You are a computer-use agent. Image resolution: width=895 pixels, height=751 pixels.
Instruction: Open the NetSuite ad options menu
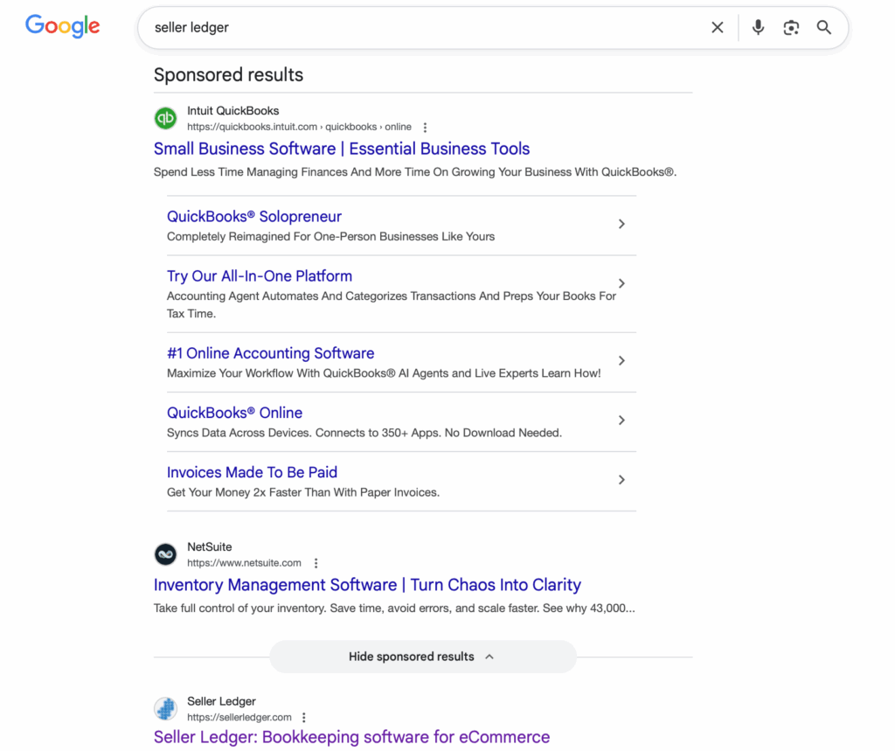pos(316,564)
